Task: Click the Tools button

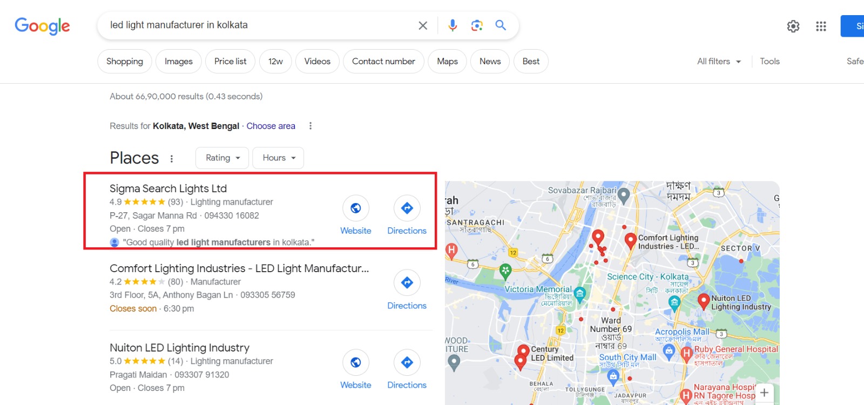Action: 769,62
